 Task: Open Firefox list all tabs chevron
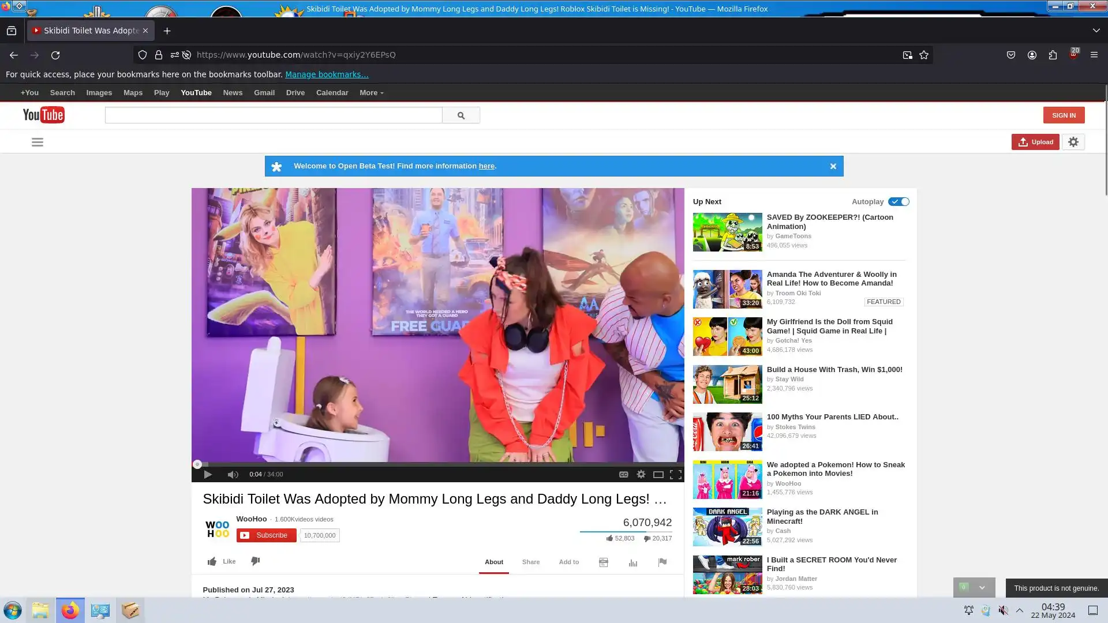[1096, 31]
